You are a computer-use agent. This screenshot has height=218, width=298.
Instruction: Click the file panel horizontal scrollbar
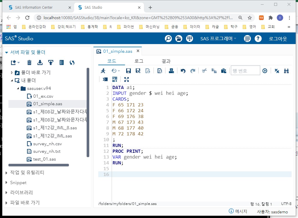pos(39,165)
